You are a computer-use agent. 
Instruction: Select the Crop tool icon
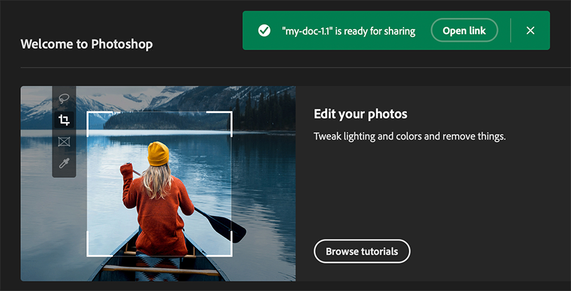click(64, 120)
